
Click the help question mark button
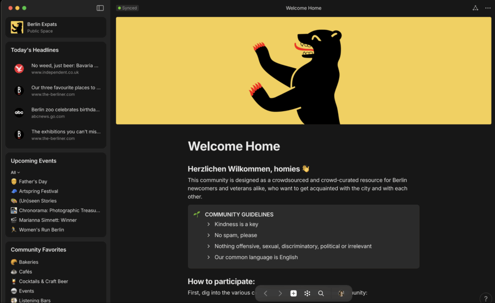486,298
